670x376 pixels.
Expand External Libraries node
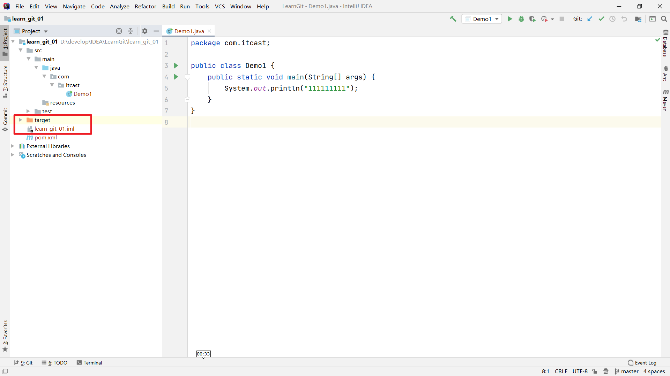point(13,146)
